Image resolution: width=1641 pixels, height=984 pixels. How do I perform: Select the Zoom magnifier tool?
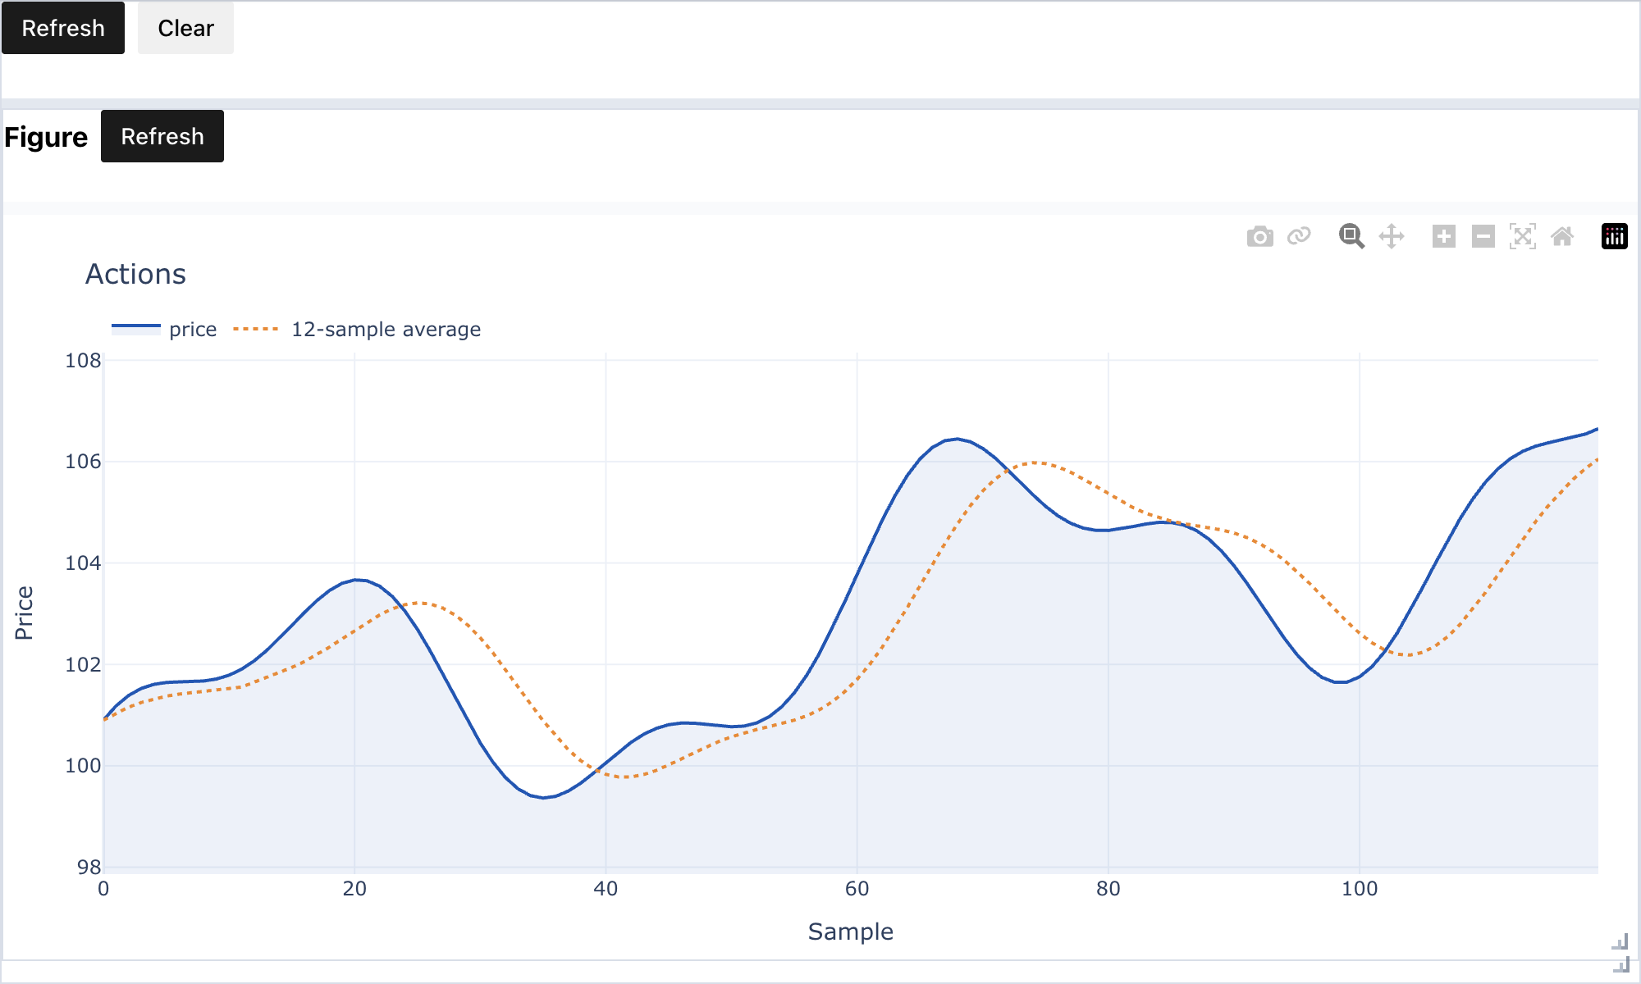click(1351, 237)
